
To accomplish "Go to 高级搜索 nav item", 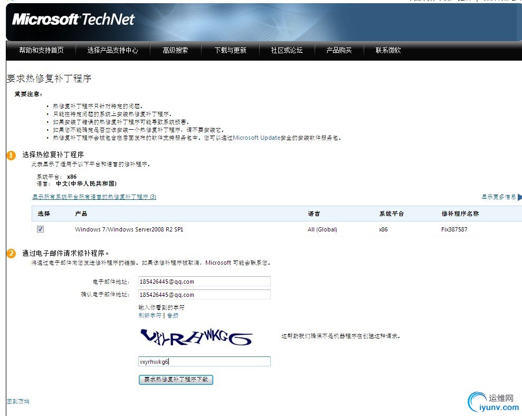I will pyautogui.click(x=175, y=50).
